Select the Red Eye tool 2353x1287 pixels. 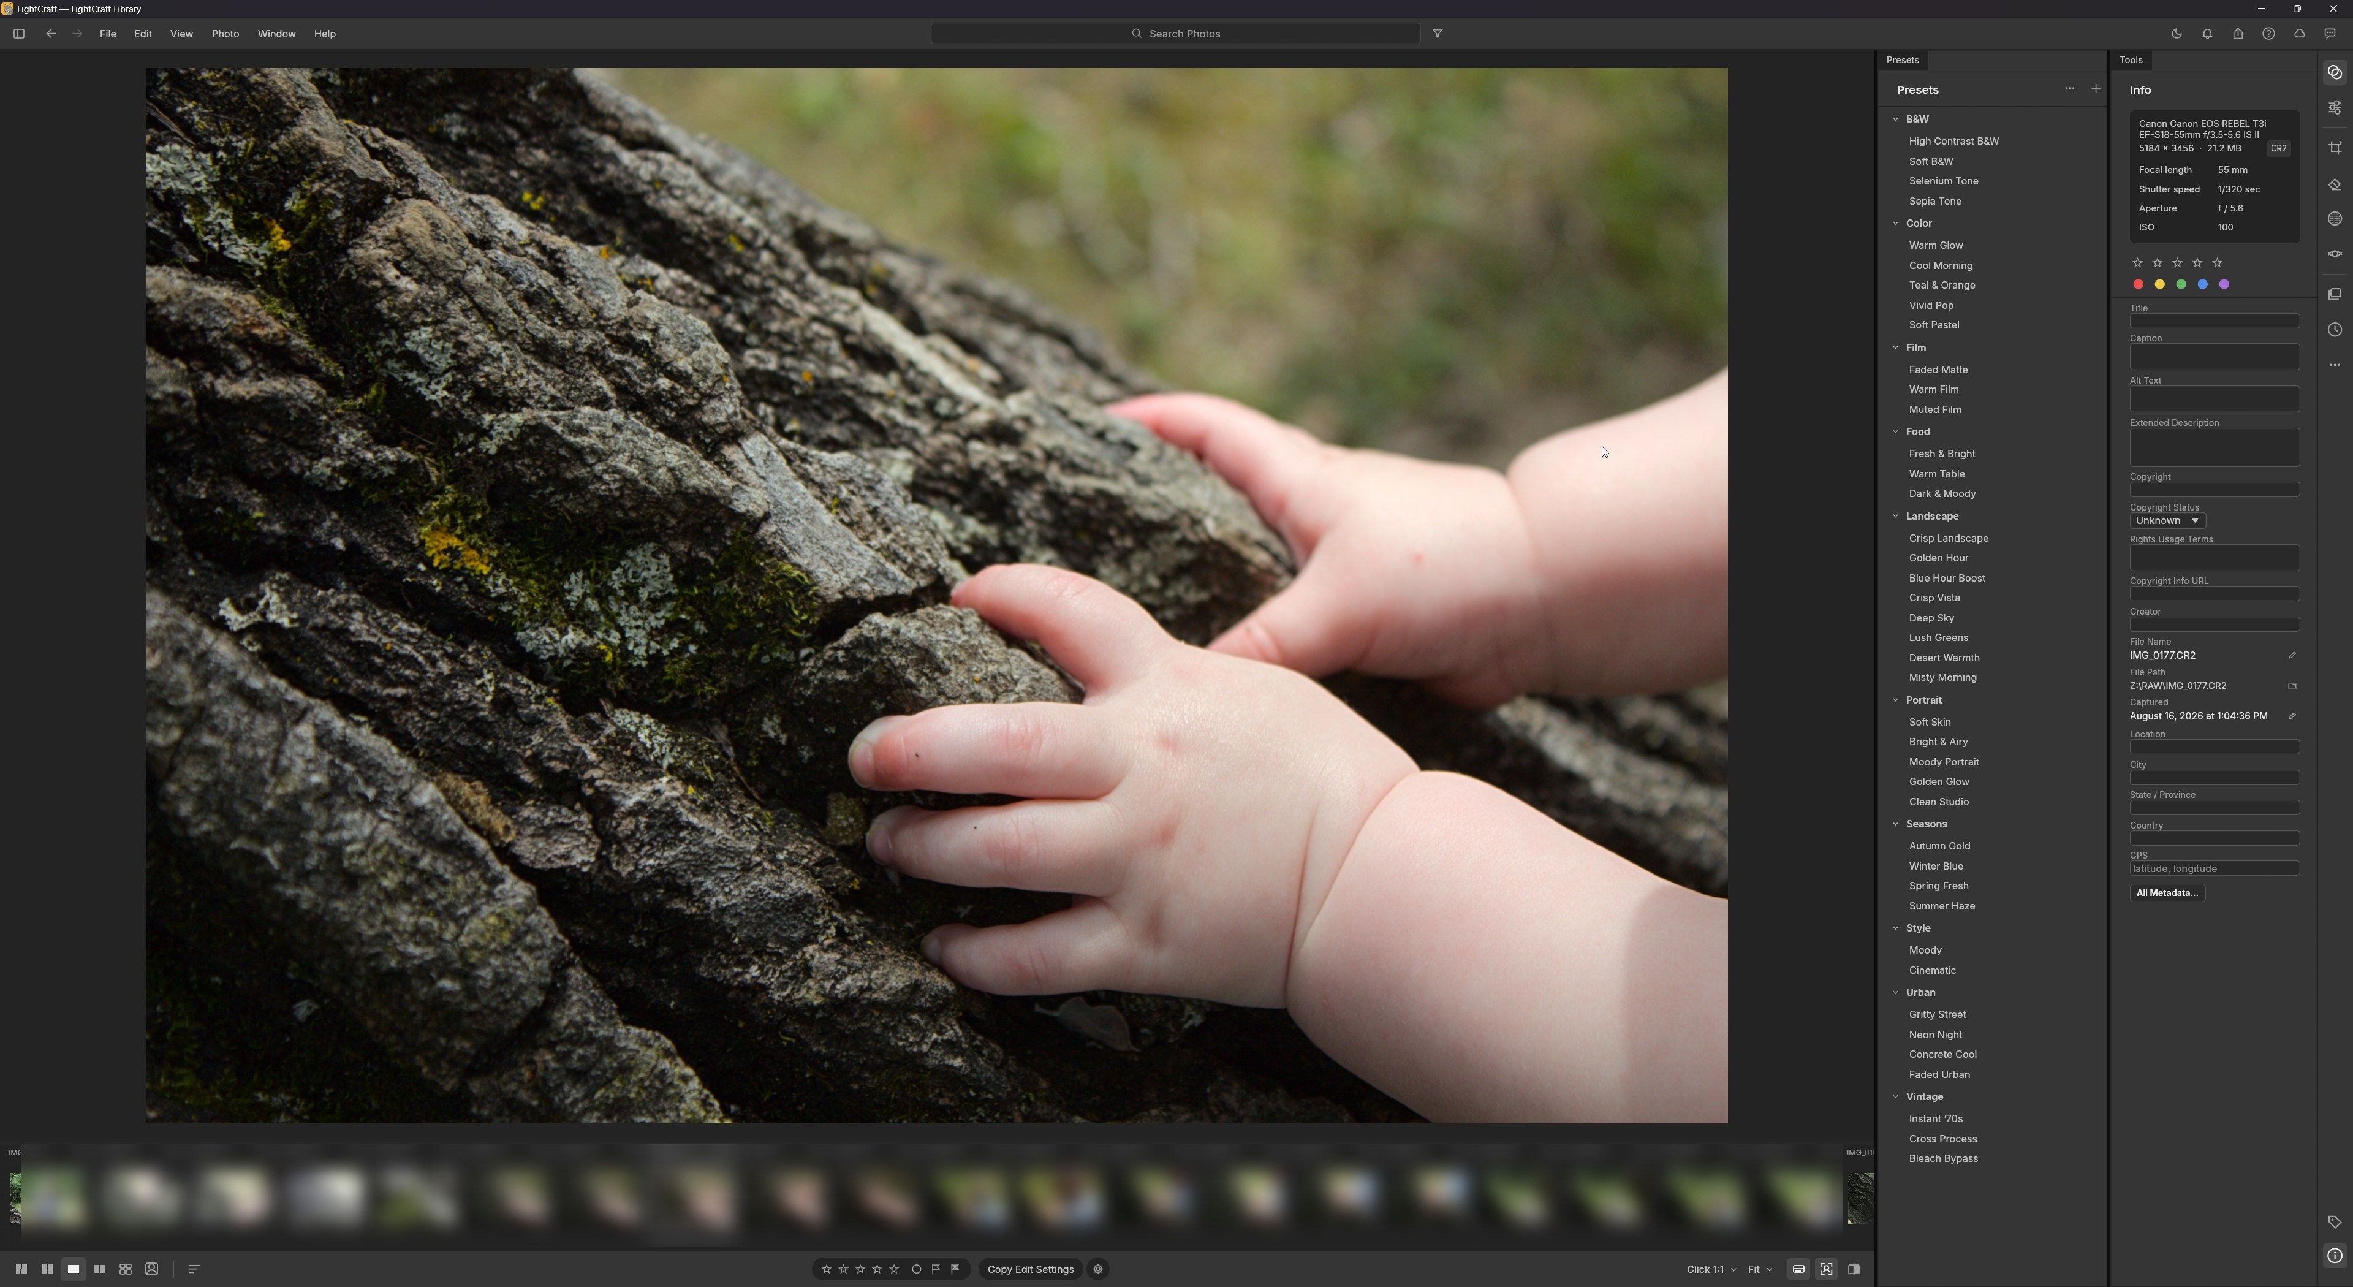(x=2335, y=254)
